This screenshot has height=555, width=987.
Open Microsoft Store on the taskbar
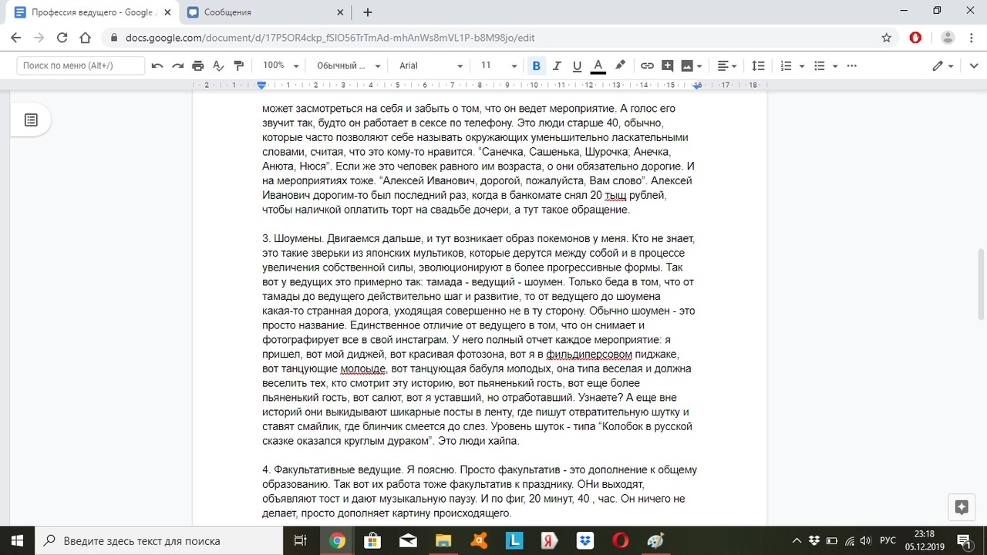point(372,540)
